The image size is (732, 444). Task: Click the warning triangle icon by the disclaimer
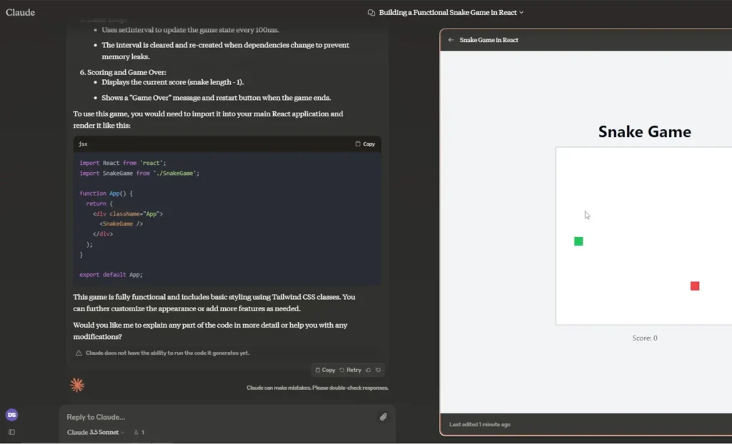(x=79, y=353)
